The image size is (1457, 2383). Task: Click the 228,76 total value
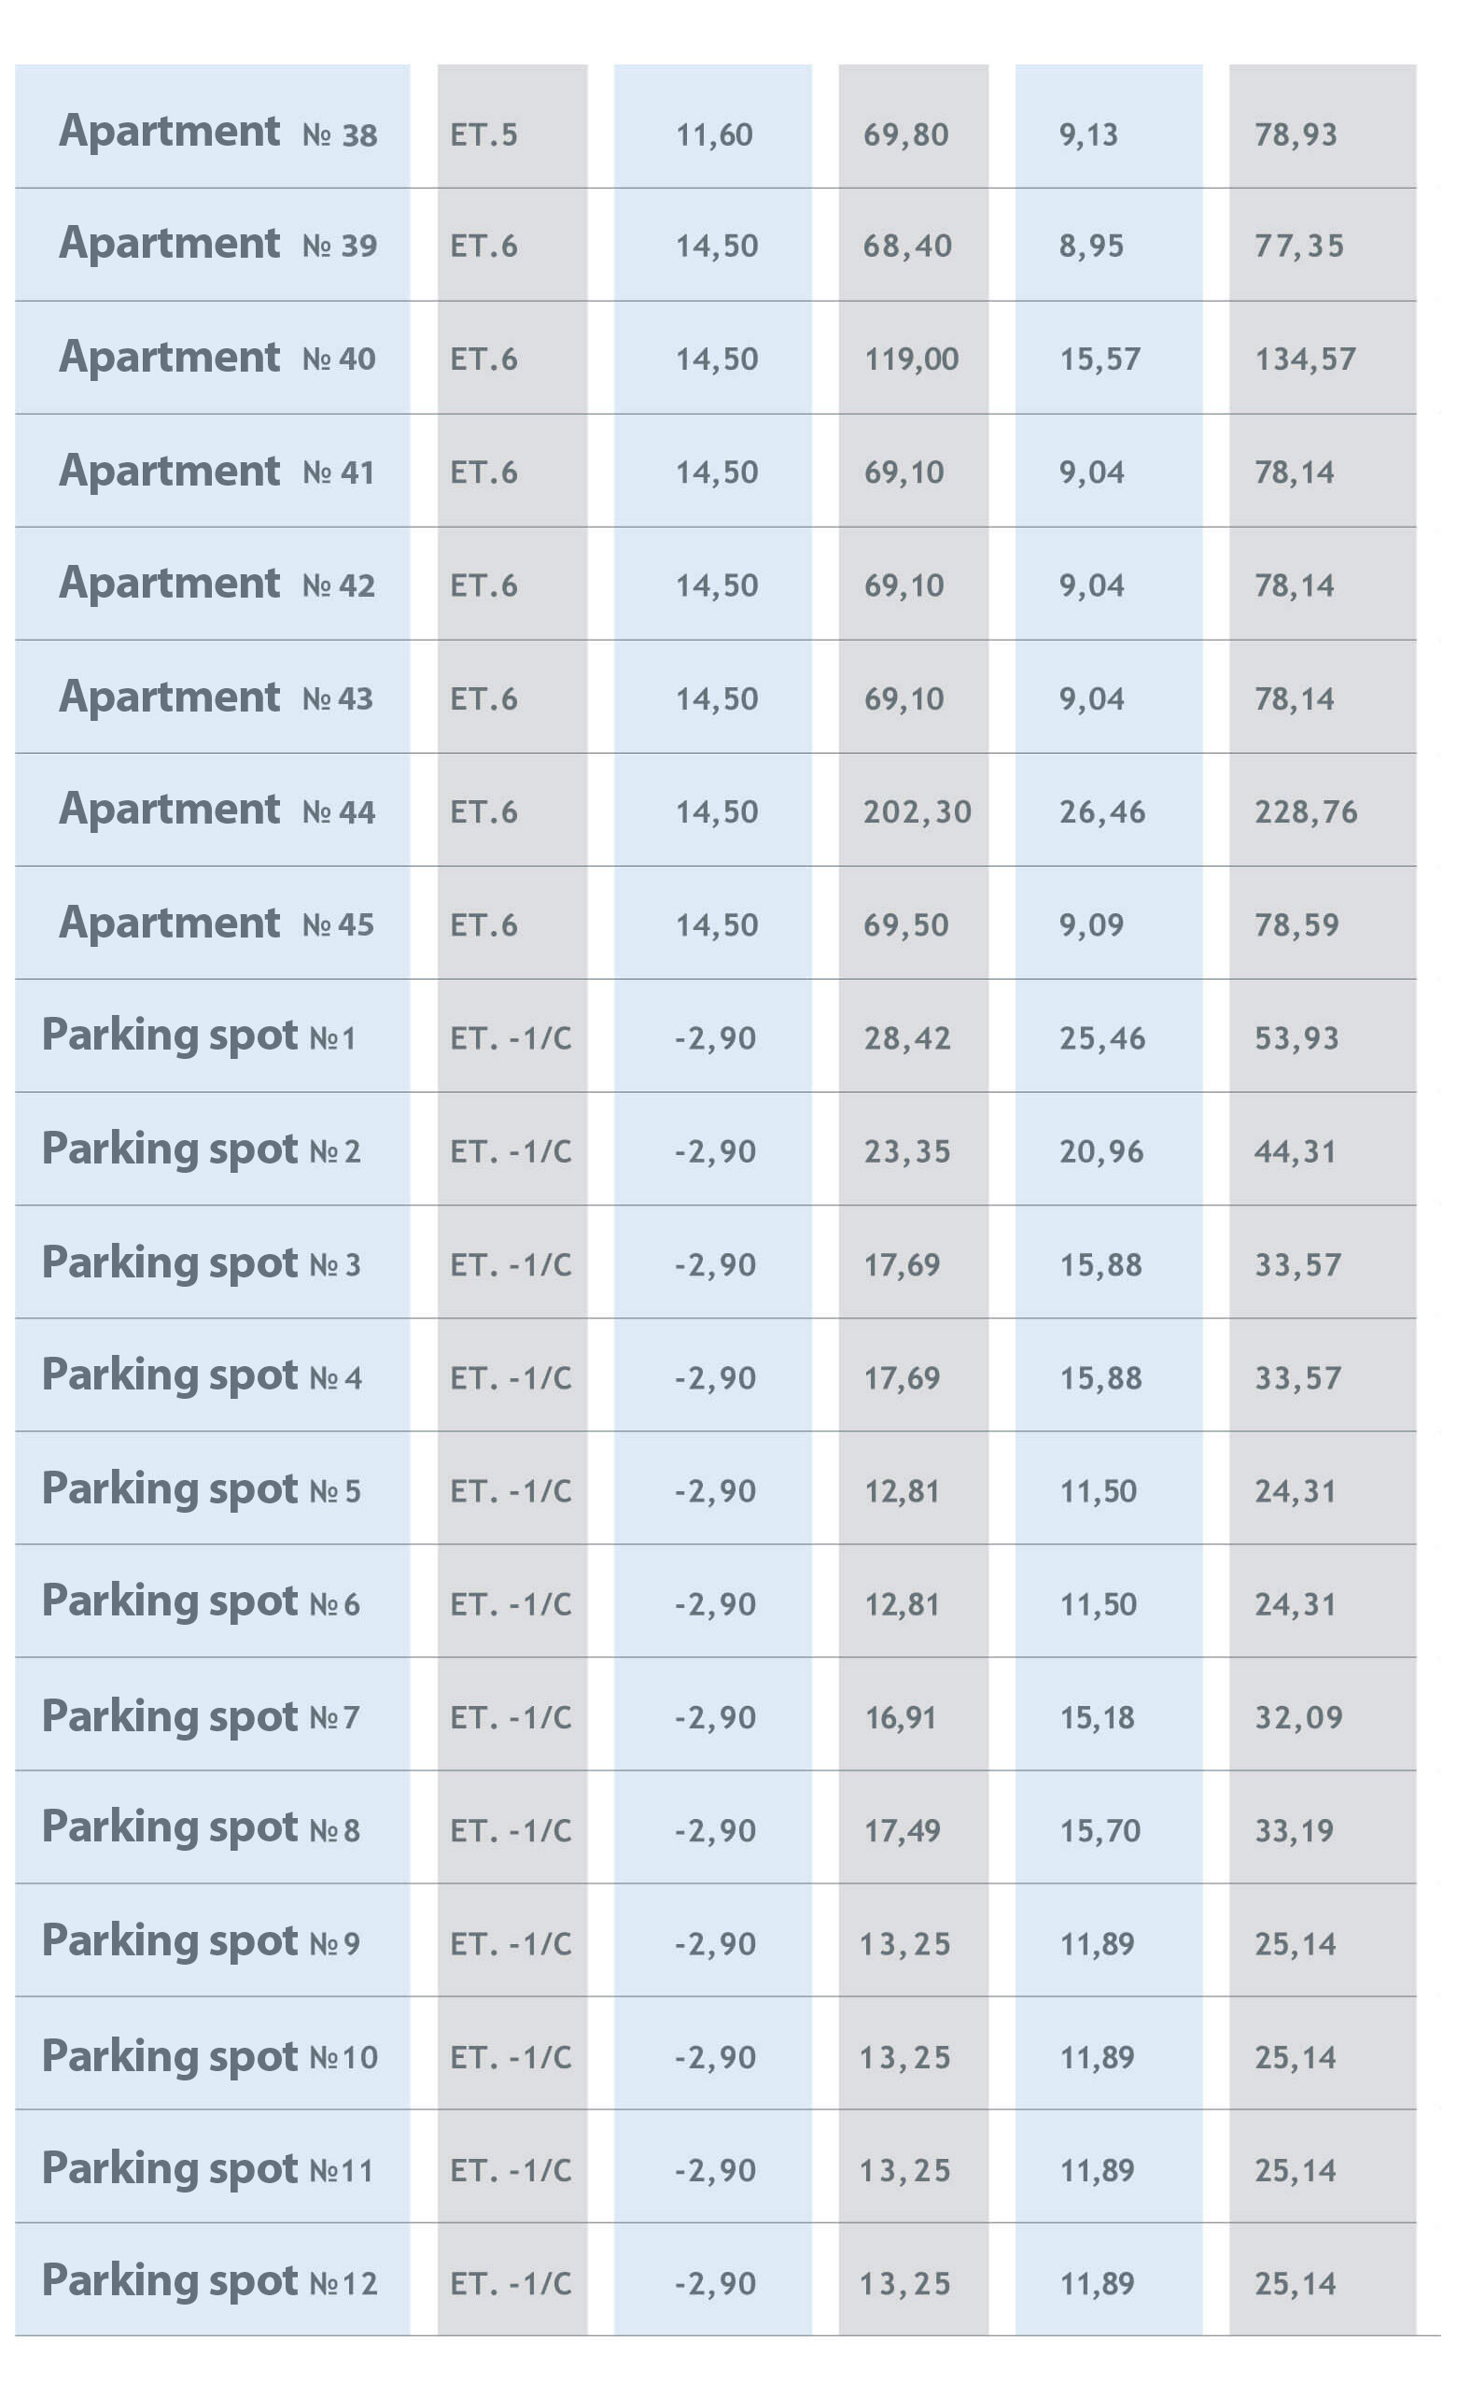point(1305,811)
